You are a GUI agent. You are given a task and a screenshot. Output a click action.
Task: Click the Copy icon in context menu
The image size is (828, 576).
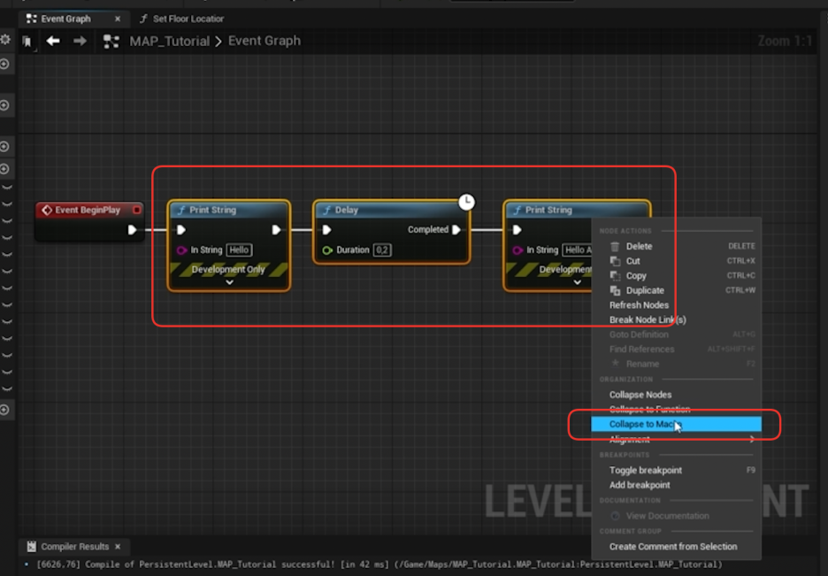coord(615,275)
